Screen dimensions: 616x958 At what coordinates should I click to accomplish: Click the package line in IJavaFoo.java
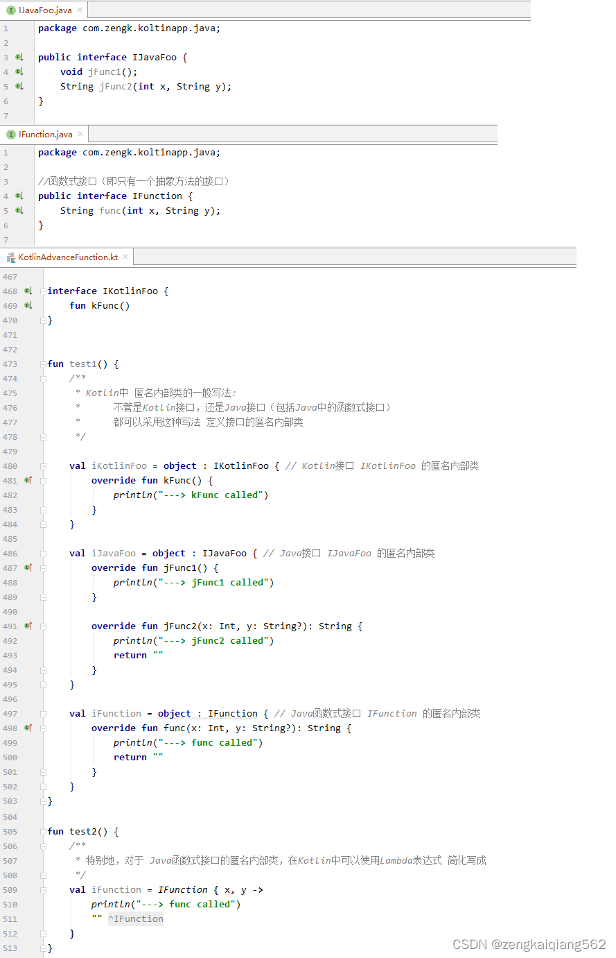[x=129, y=28]
